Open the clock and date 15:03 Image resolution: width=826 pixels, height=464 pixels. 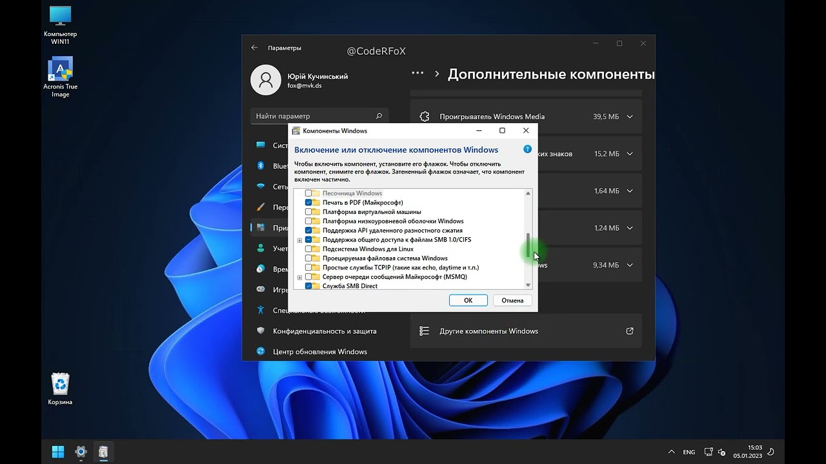click(x=748, y=452)
